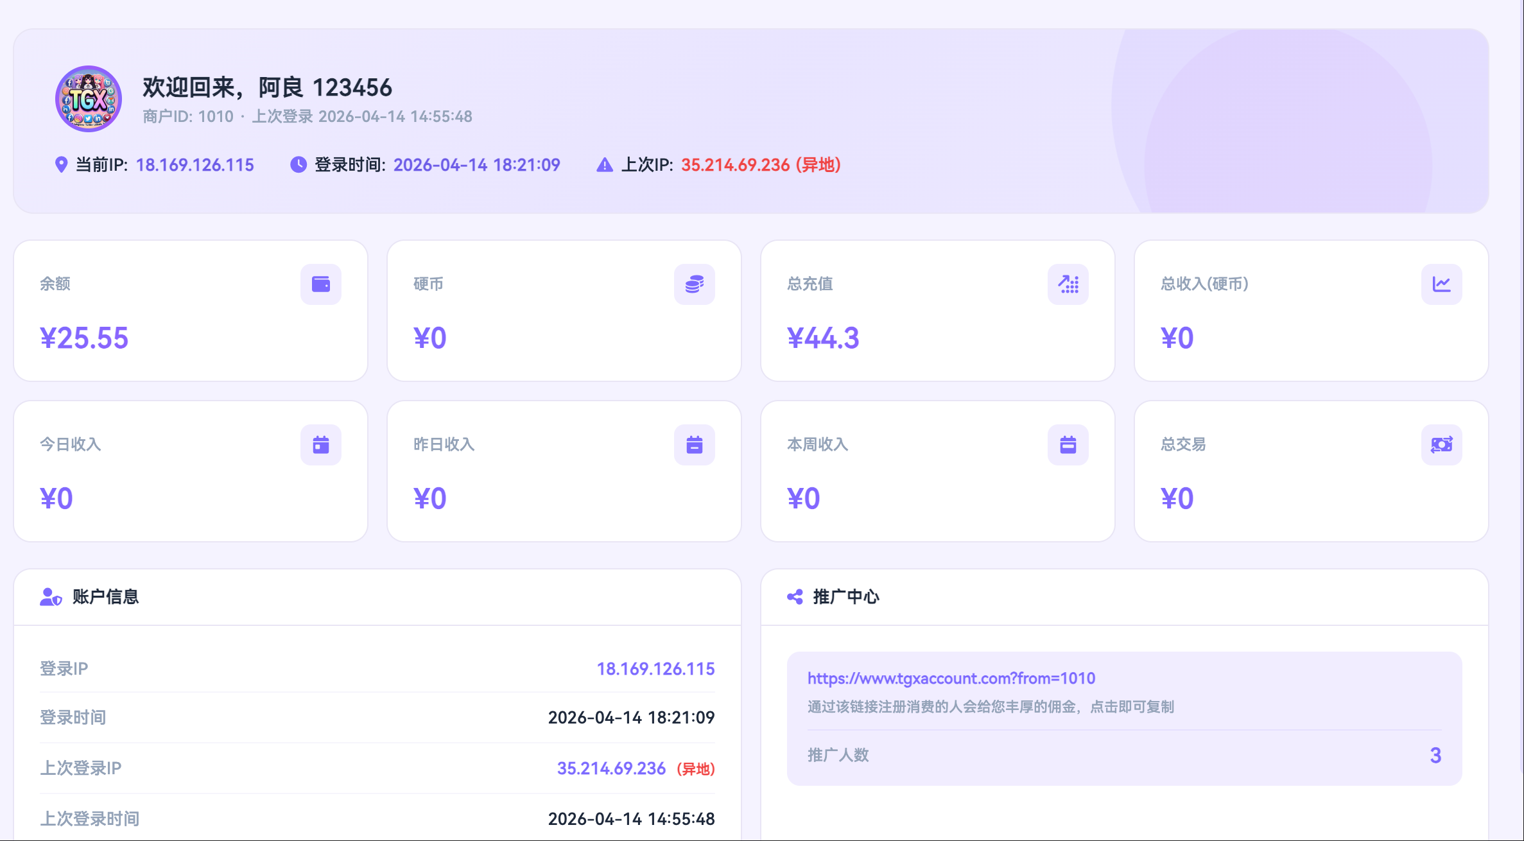Viewport: 1524px width, 841px height.
Task: Click the user shield icon in account info header
Action: click(51, 597)
